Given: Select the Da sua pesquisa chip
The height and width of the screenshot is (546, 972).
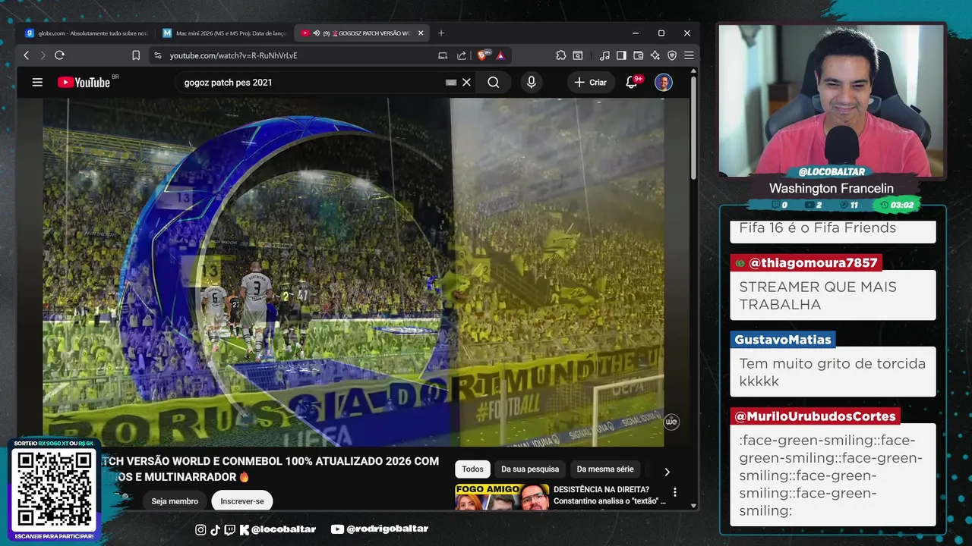Looking at the screenshot, I should pos(530,469).
